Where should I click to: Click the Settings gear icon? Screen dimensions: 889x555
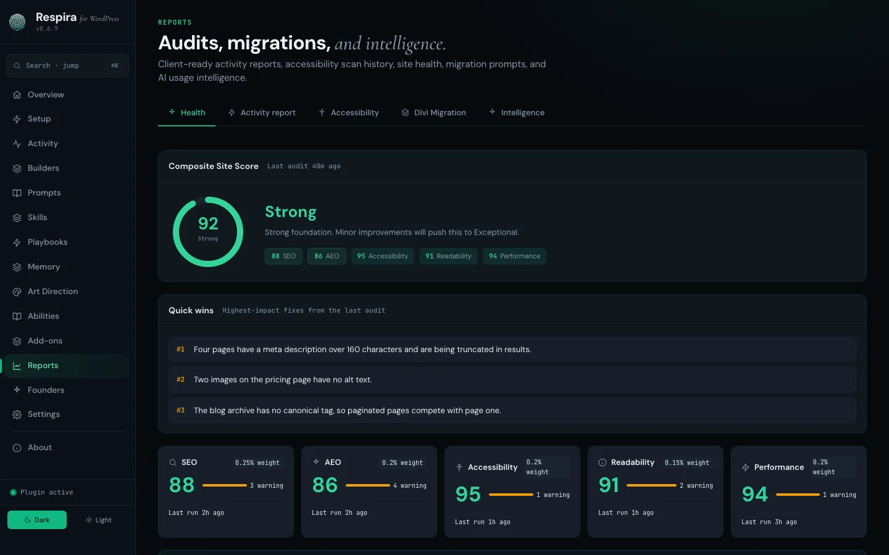(x=17, y=414)
